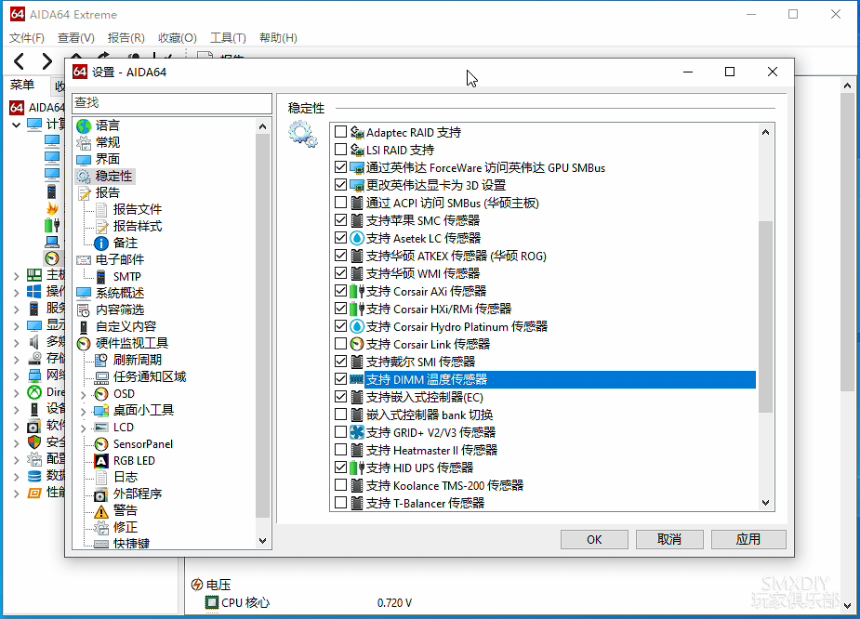Select the 日志 tree item
The width and height of the screenshot is (860, 619).
click(x=126, y=478)
